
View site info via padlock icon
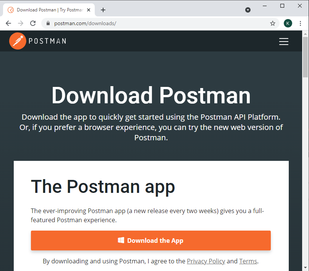[48, 23]
